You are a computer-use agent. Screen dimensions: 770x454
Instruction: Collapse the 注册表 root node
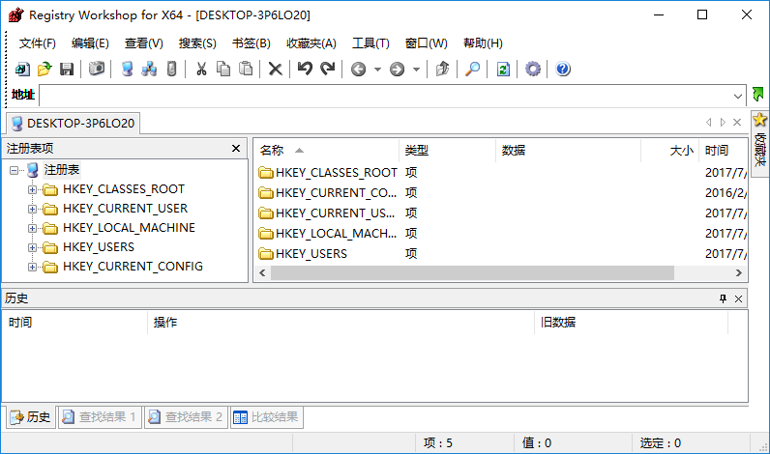[14, 171]
